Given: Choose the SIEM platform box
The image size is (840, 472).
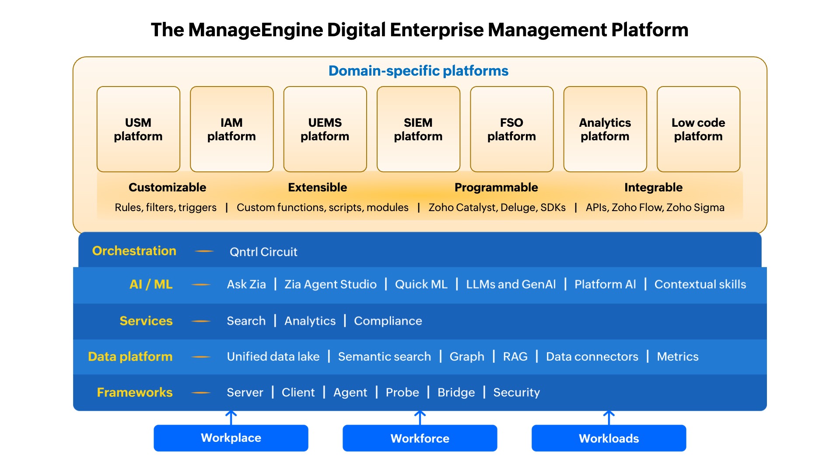Looking at the screenshot, I should tap(418, 129).
